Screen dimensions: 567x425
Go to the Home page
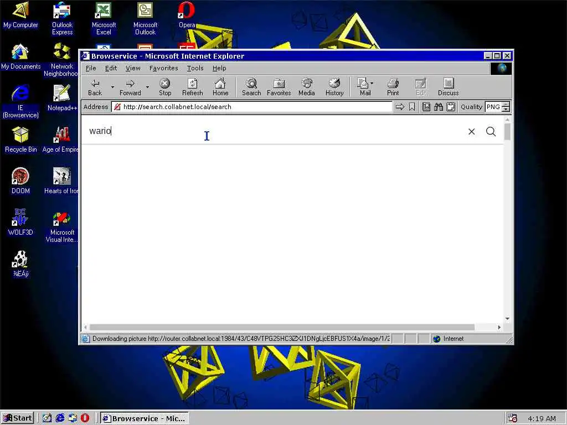(x=220, y=87)
